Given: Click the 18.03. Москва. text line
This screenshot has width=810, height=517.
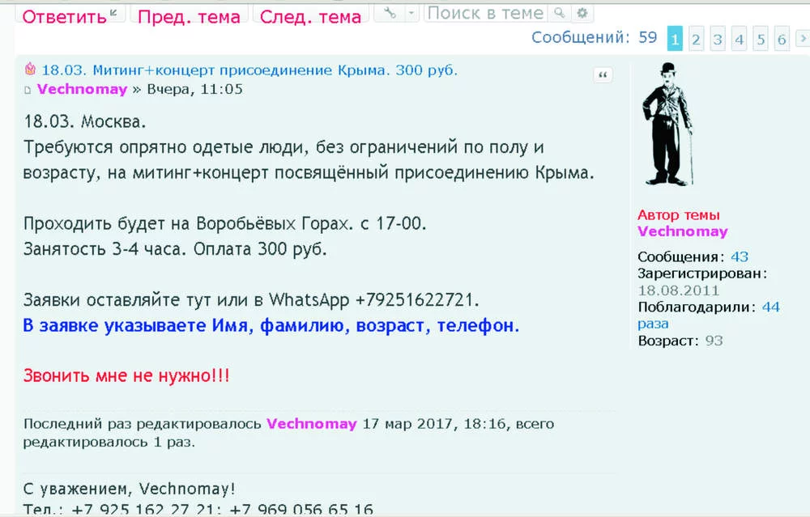Looking at the screenshot, I should click(x=85, y=122).
